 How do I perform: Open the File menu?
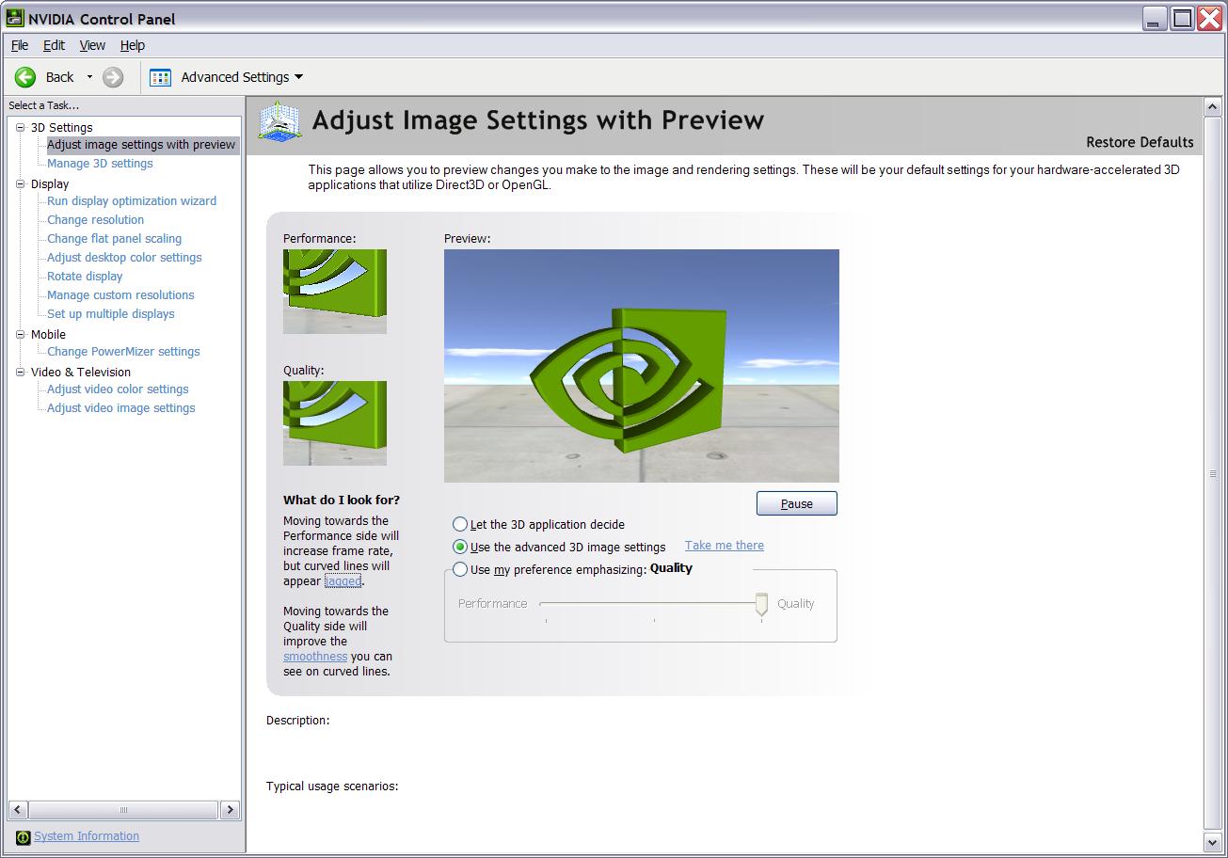pyautogui.click(x=20, y=45)
